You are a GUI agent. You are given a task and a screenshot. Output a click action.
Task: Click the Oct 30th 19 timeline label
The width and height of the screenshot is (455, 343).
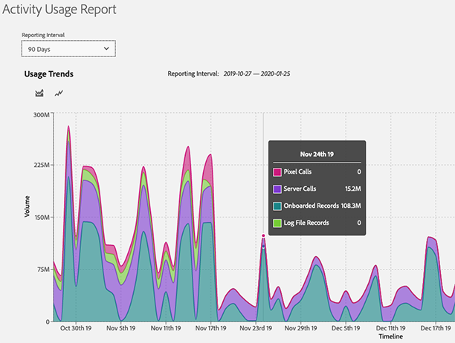coord(76,328)
